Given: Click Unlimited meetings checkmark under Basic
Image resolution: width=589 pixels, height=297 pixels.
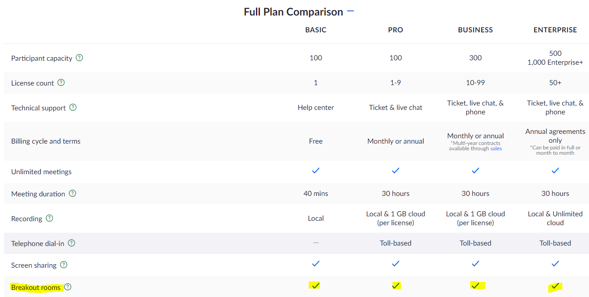Looking at the screenshot, I should pyautogui.click(x=316, y=170).
